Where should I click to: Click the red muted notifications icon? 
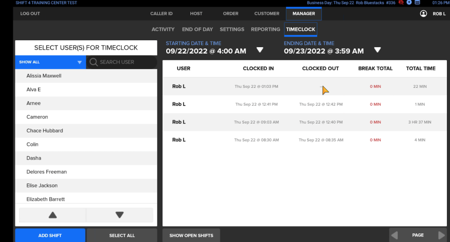[x=401, y=2]
